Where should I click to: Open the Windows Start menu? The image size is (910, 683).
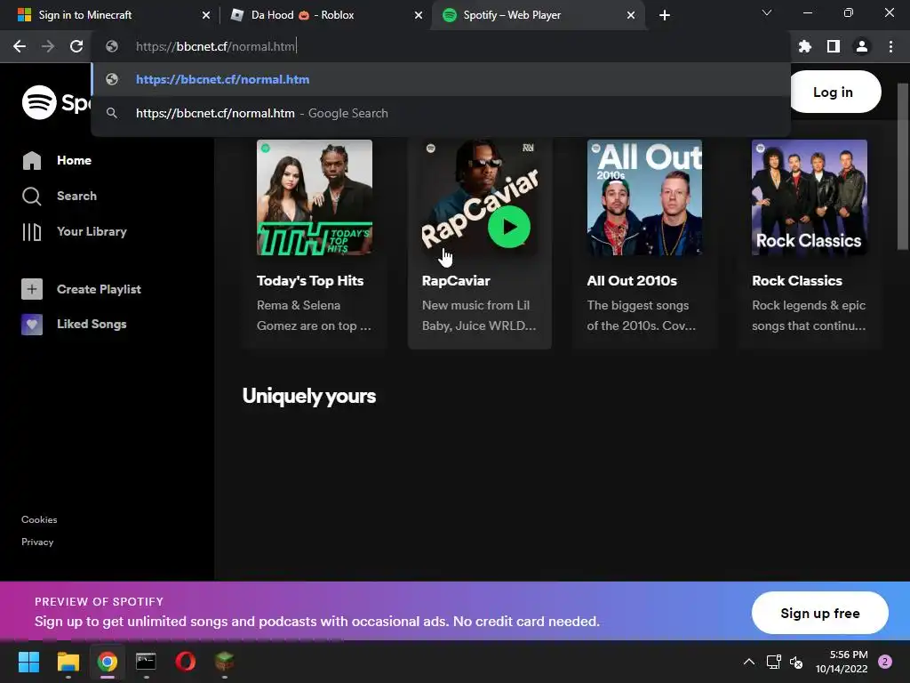28,662
